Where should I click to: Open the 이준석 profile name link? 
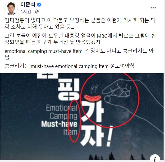(28, 5)
